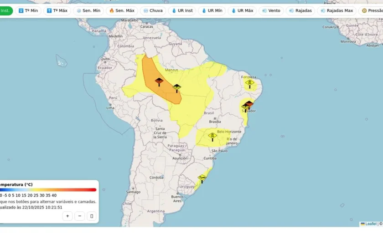This screenshot has width=383, height=239.
Task: Click the zoom in plus button
Action: (67, 216)
